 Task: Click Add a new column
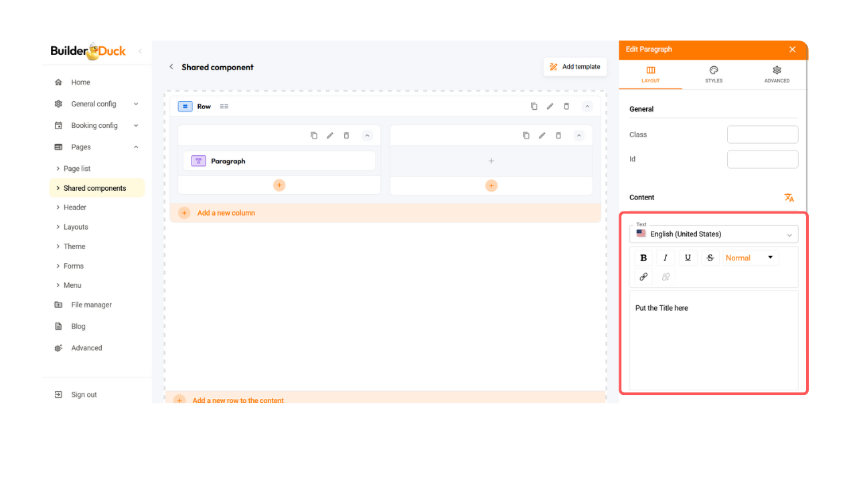tap(226, 213)
